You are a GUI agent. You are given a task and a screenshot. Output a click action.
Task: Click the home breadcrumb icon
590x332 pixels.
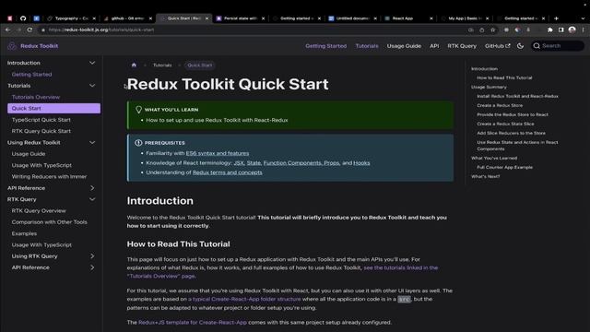point(134,65)
